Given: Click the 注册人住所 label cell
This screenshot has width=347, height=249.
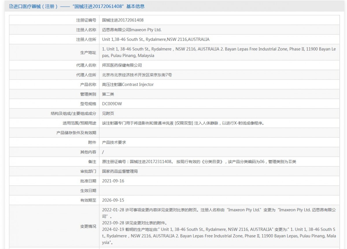Looking at the screenshot, I should [x=54, y=39].
